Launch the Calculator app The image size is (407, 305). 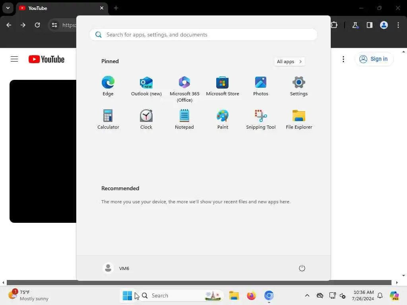(108, 120)
